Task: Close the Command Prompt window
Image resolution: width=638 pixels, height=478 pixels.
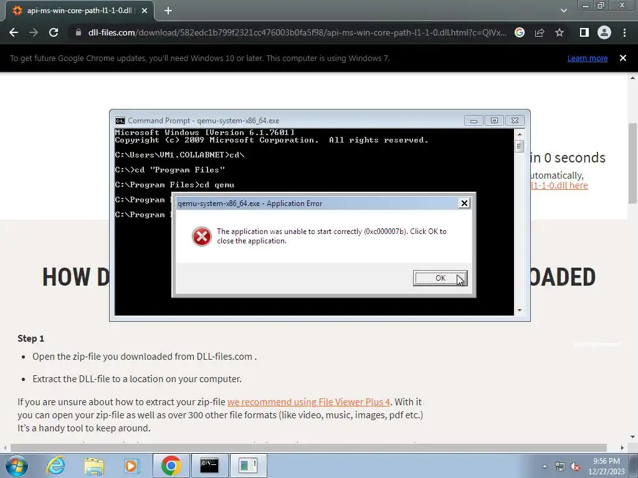Action: pyautogui.click(x=515, y=121)
